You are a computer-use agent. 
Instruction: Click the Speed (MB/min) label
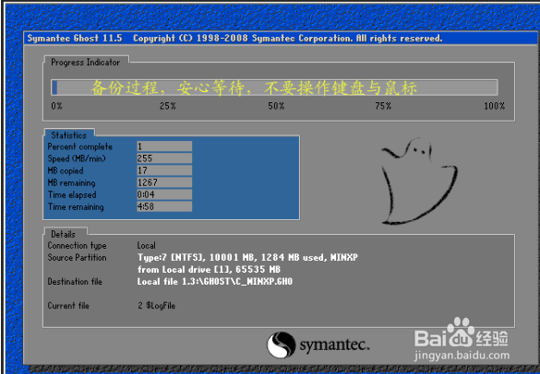77,158
